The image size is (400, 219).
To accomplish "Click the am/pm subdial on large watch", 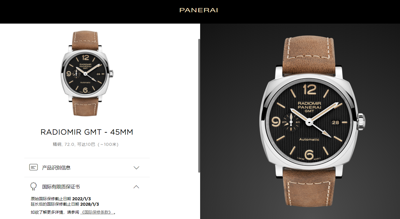I will [x=291, y=122].
